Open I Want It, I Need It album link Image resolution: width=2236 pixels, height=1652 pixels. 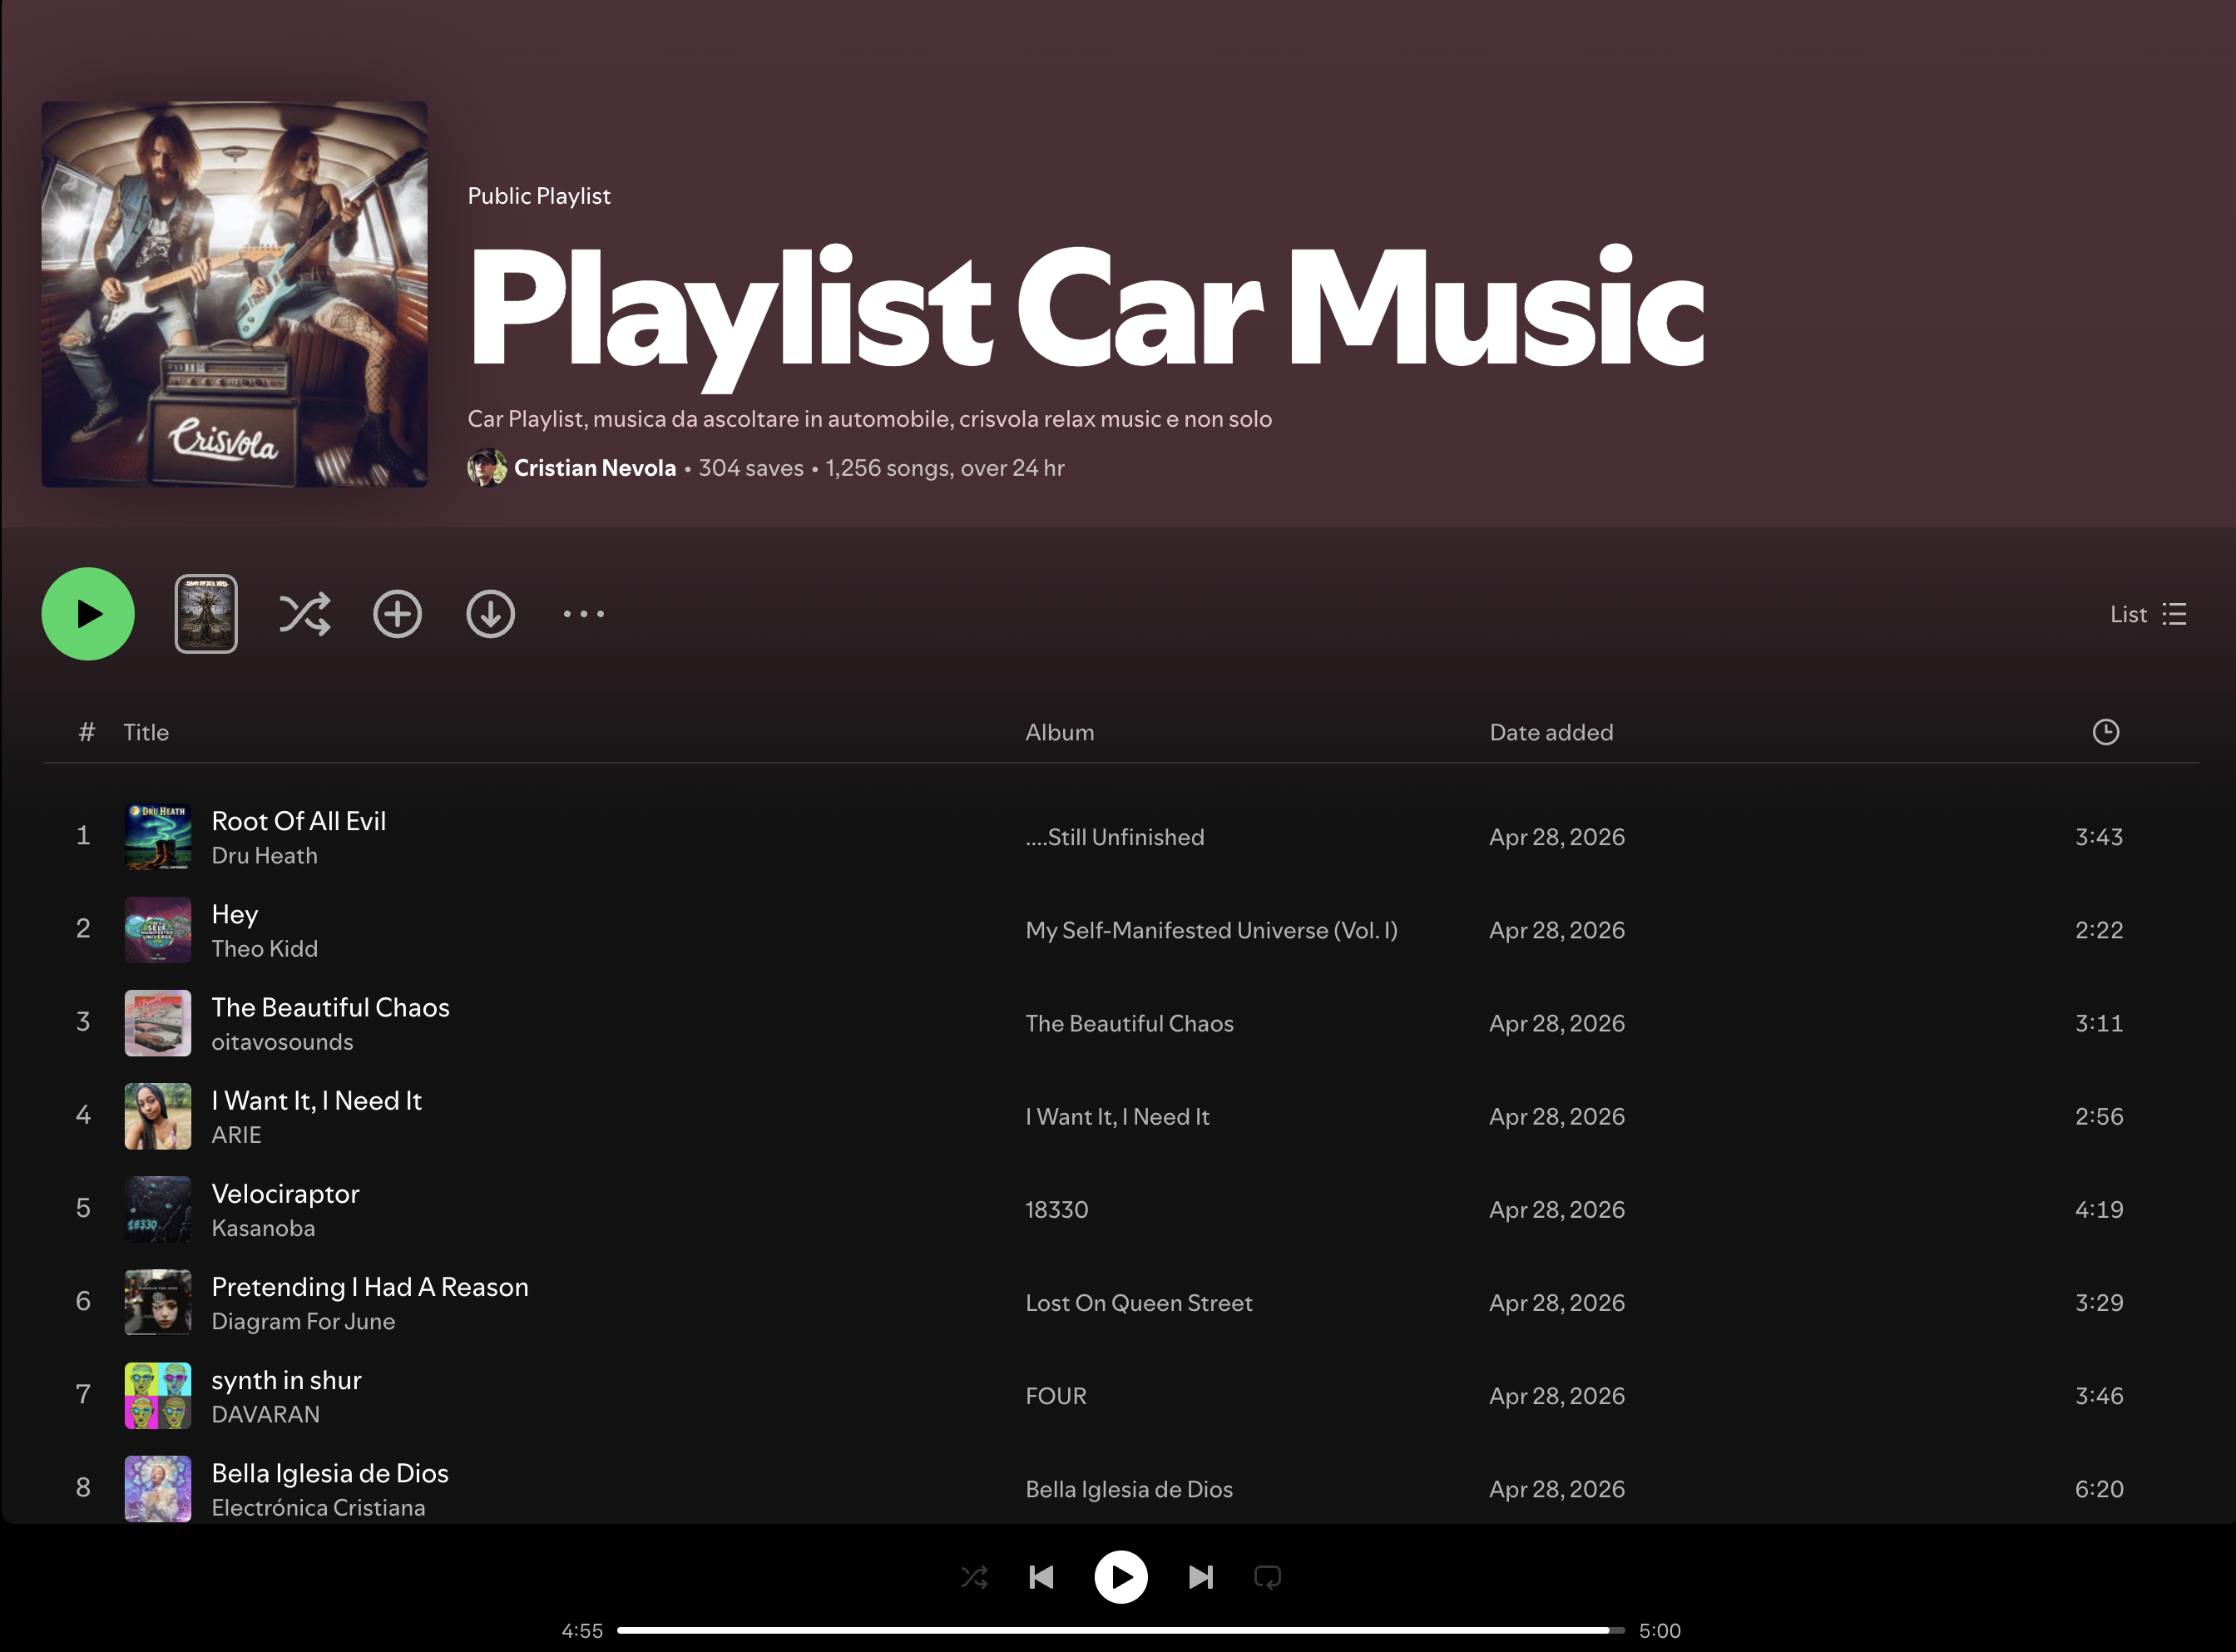pyautogui.click(x=1118, y=1116)
